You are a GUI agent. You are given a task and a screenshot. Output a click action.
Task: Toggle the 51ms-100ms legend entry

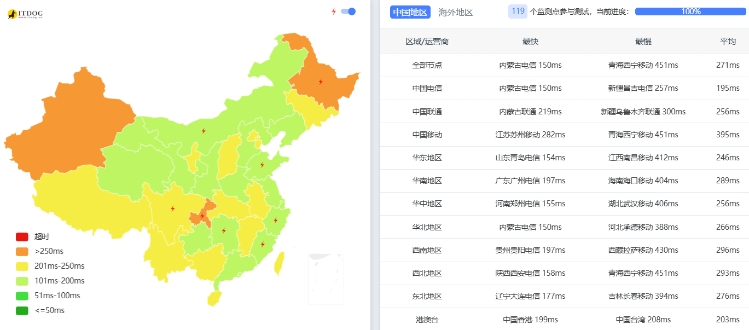pos(48,296)
